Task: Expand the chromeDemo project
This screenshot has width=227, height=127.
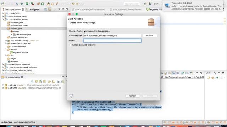Action: 3,13
